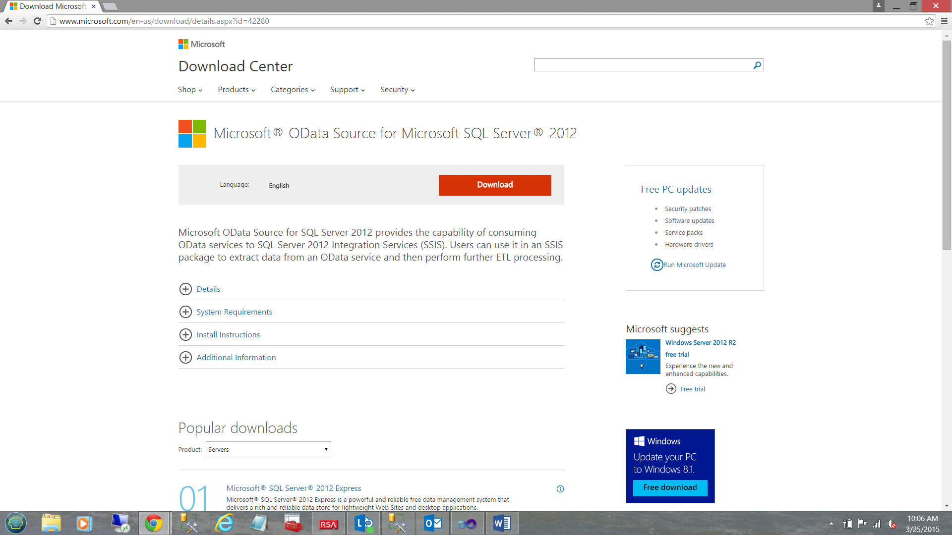Click the browser reload icon

click(37, 21)
